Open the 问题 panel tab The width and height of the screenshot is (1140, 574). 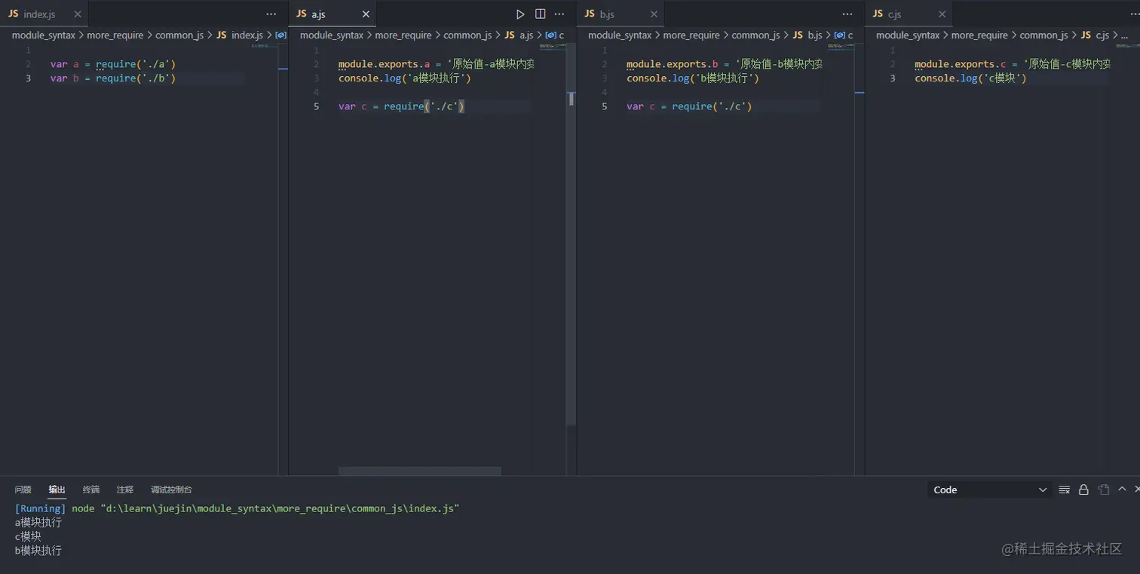[23, 490]
